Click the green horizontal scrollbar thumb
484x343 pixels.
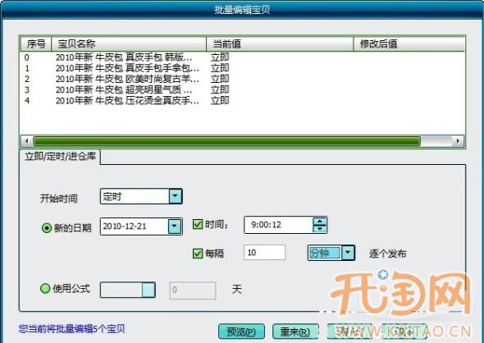tap(227, 141)
